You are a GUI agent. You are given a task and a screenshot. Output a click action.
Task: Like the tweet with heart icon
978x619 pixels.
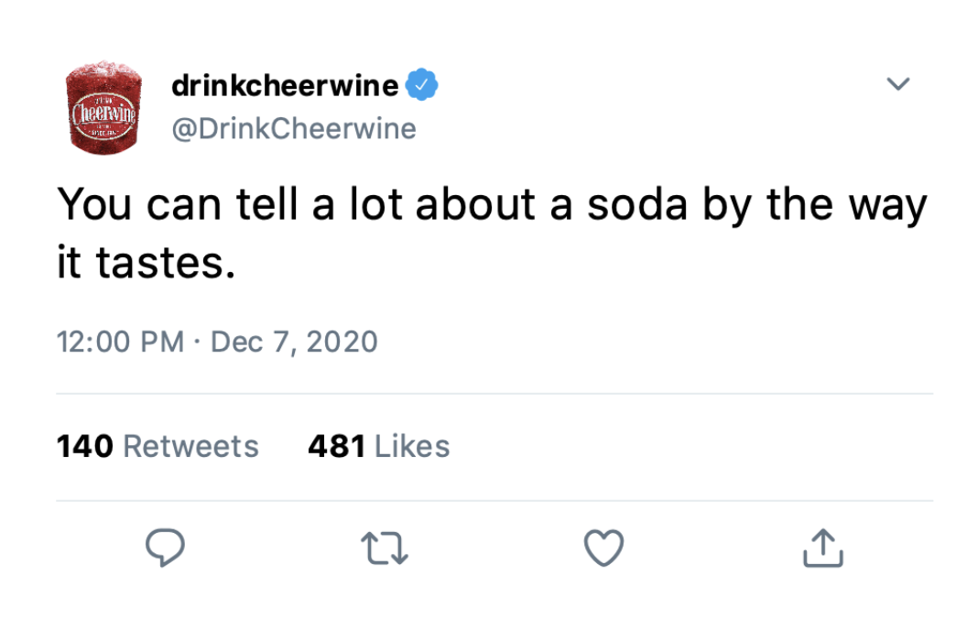[603, 548]
